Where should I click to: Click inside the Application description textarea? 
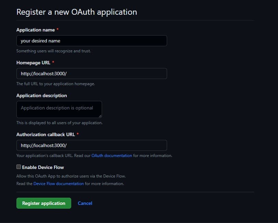[59, 109]
